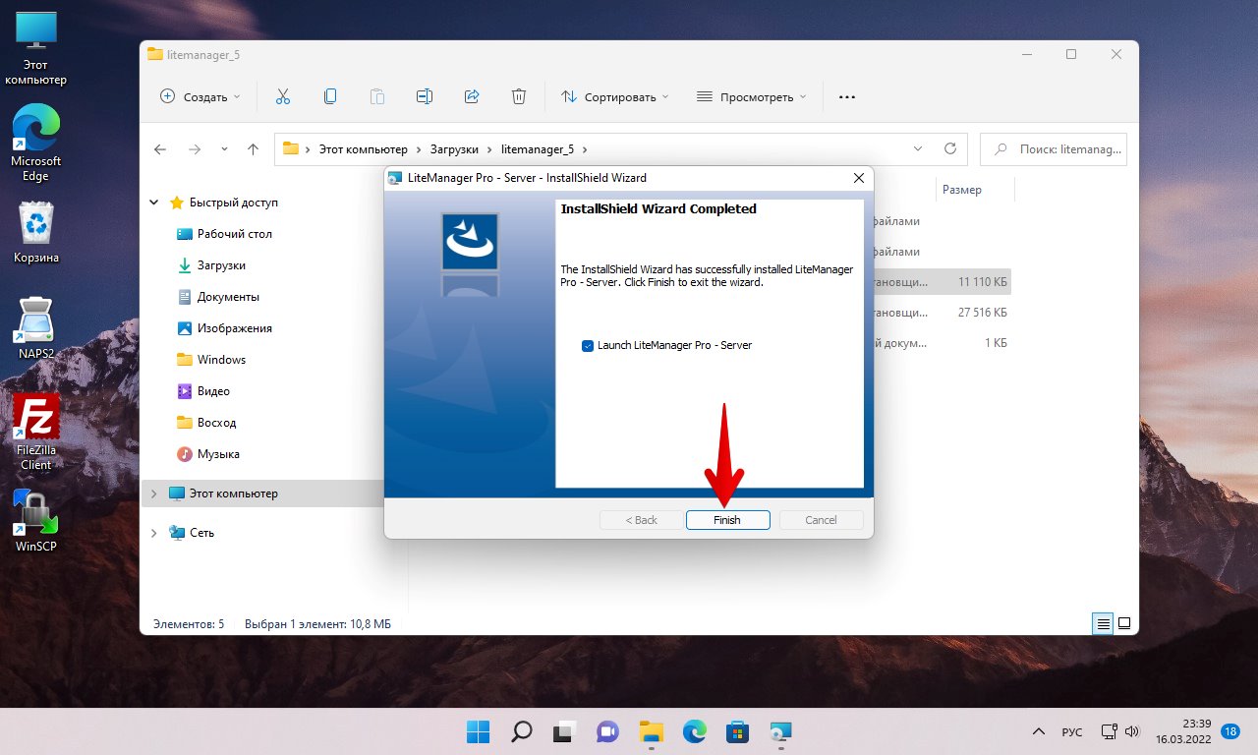Viewport: 1258px width, 755px height.
Task: Click the Размер column header
Action: [x=962, y=190]
